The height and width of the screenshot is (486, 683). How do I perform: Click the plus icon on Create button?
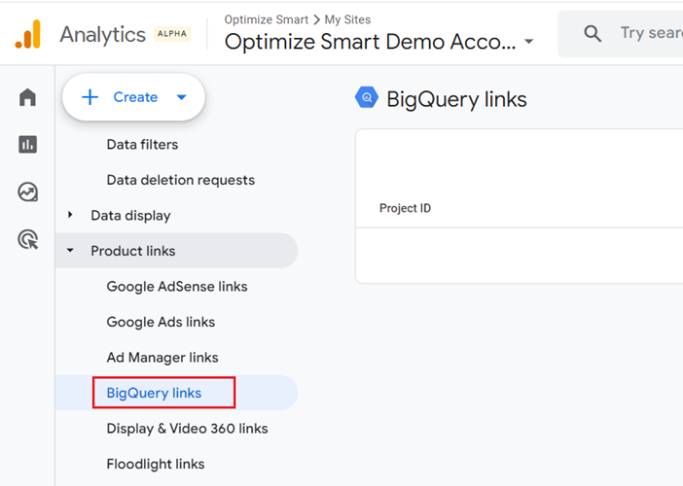coord(90,97)
